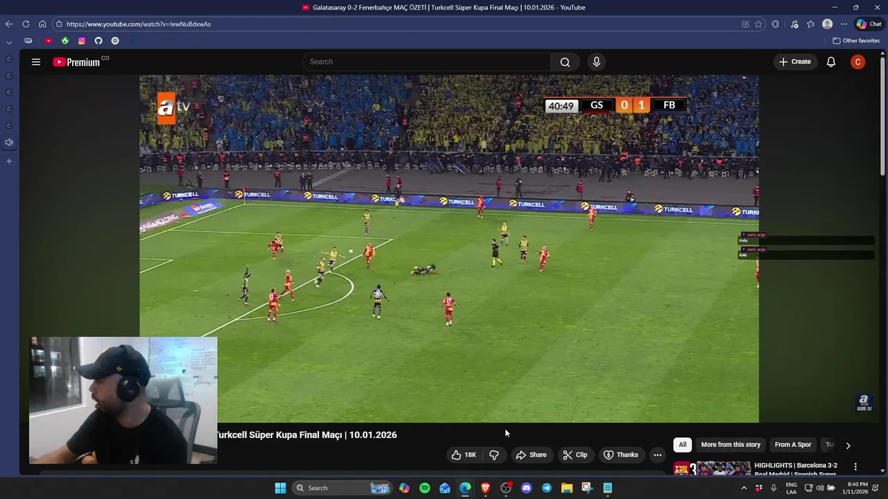Select the From A Spor chip
This screenshot has width=888, height=499.
click(x=793, y=445)
